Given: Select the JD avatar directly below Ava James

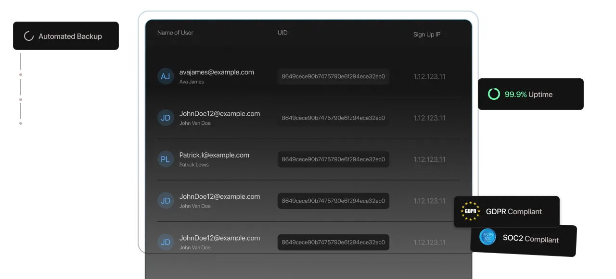Looking at the screenshot, I should point(165,118).
